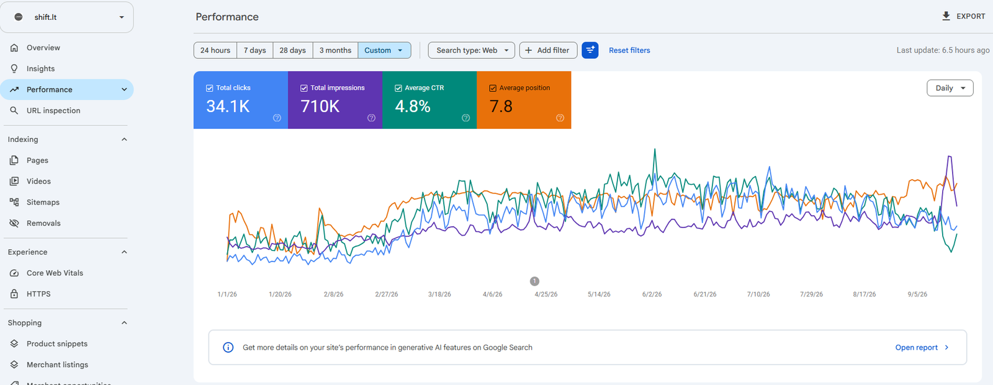Click the Core Web Vitals gauge icon

pos(14,273)
